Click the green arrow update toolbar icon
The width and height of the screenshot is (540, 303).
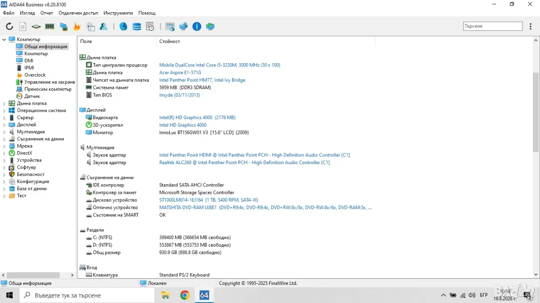click(x=210, y=27)
